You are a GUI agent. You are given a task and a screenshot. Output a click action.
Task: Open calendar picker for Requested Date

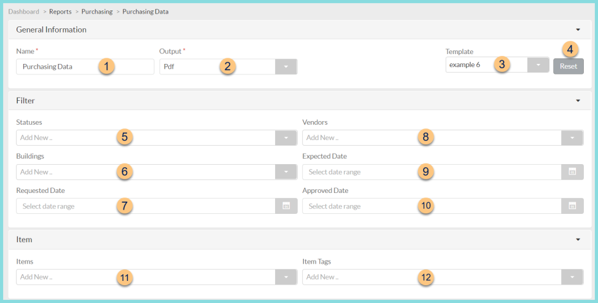[x=286, y=206]
